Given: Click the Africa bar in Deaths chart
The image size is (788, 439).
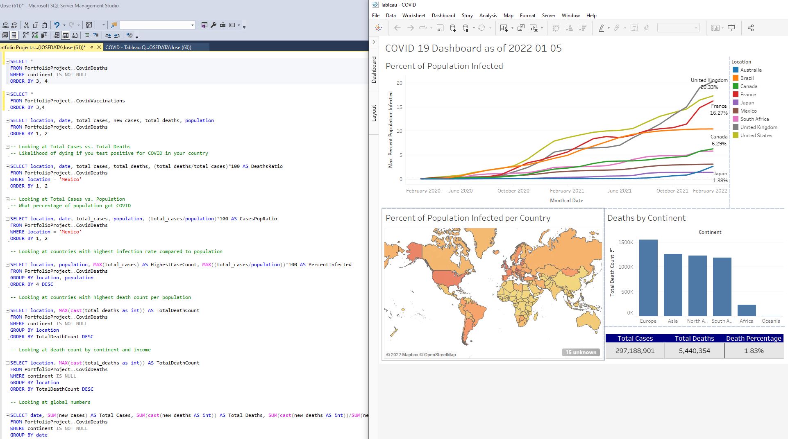Looking at the screenshot, I should tap(747, 310).
